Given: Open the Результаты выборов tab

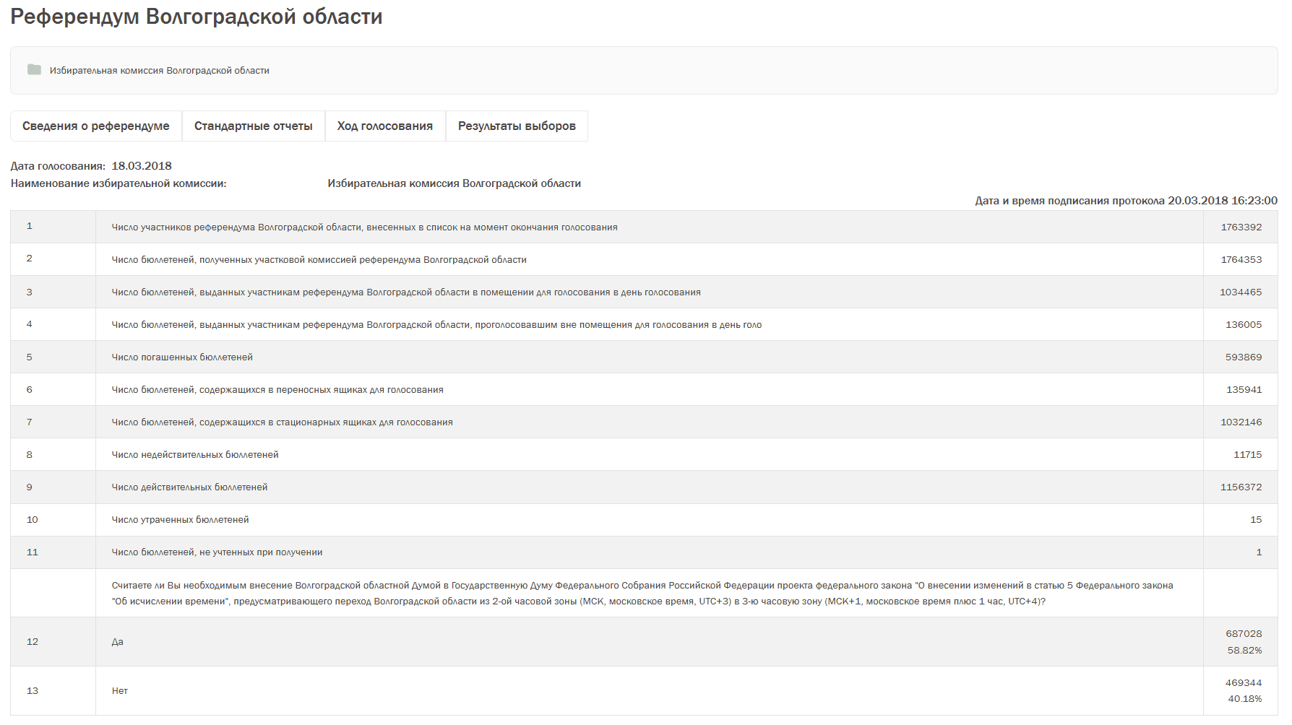Looking at the screenshot, I should pos(517,126).
